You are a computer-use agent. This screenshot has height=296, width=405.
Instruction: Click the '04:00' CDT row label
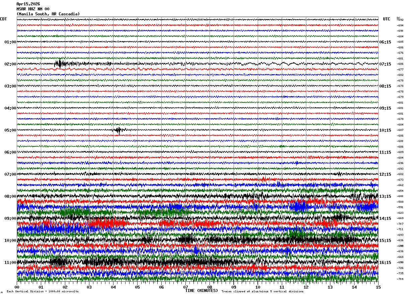click(10, 108)
